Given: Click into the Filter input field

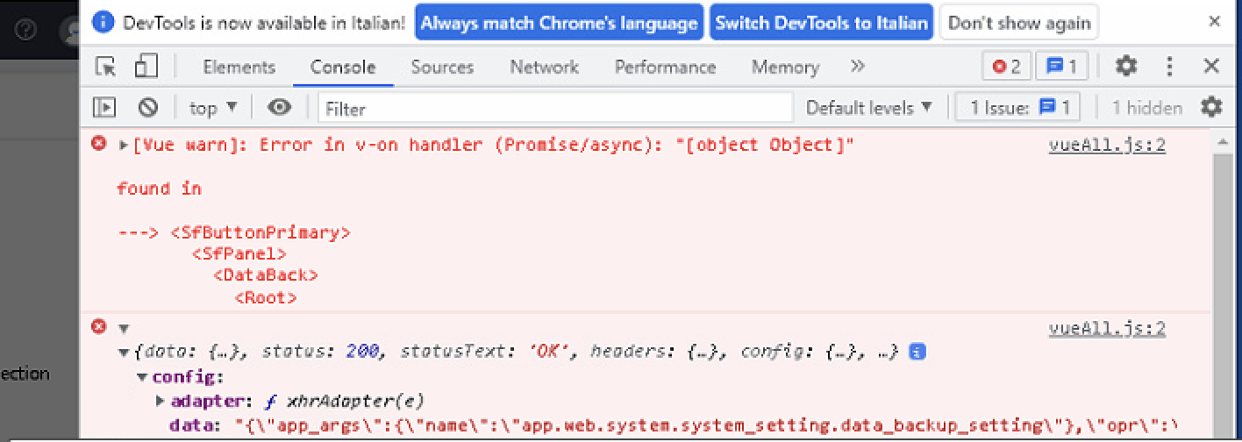Looking at the screenshot, I should [555, 109].
